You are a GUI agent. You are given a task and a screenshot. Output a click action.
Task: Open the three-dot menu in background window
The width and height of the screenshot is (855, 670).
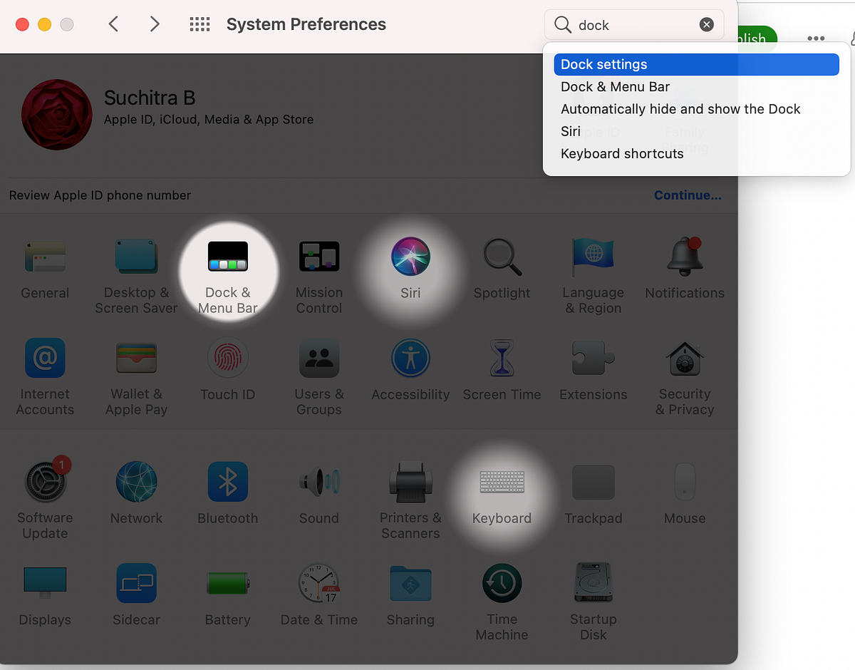tap(816, 38)
